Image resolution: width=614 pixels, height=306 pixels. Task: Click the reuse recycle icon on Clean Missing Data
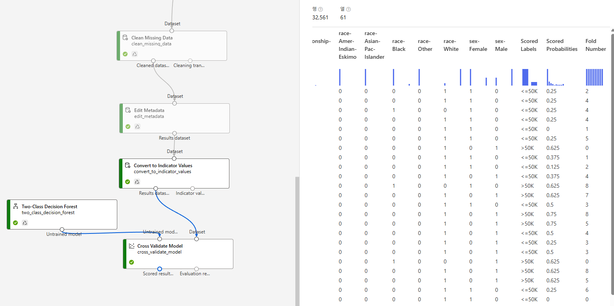135,54
